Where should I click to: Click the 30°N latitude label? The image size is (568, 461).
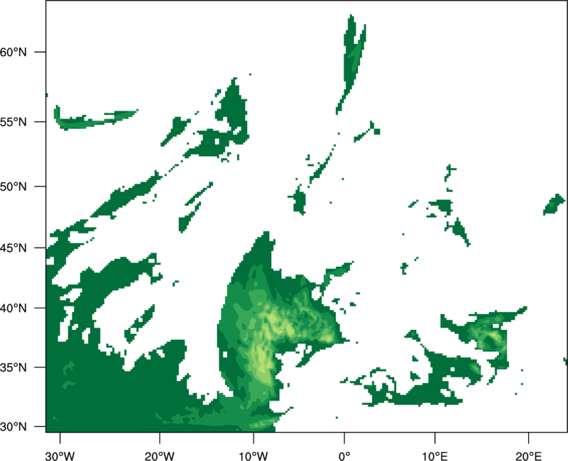pos(13,427)
